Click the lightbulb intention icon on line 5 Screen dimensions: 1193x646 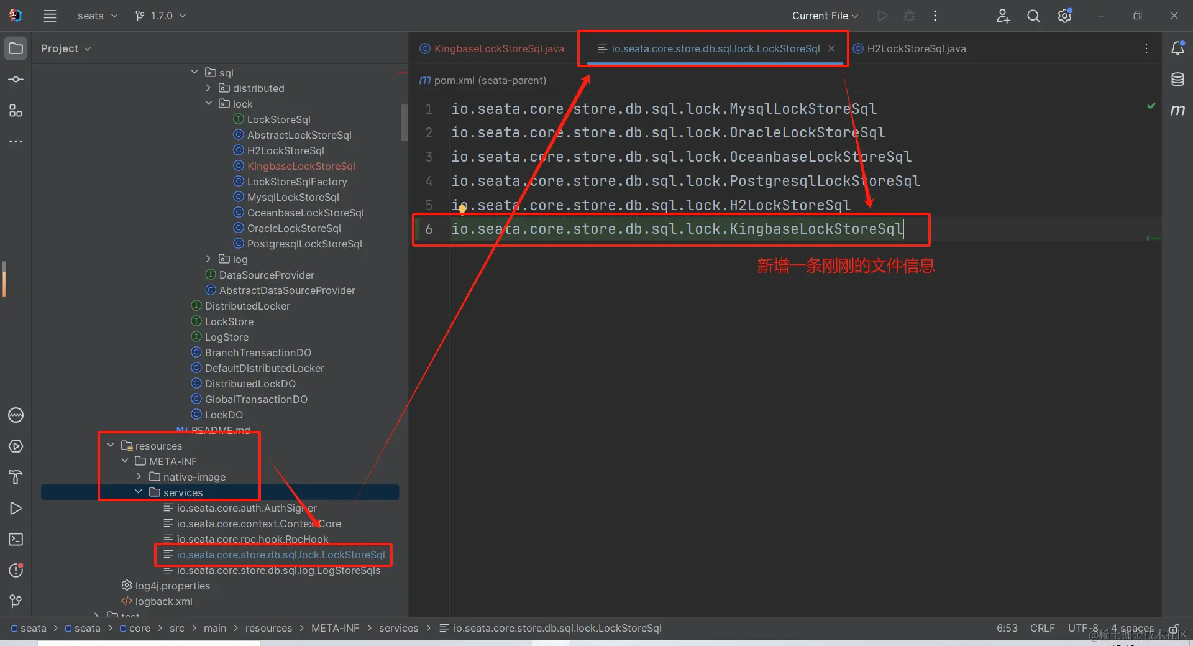(x=462, y=210)
